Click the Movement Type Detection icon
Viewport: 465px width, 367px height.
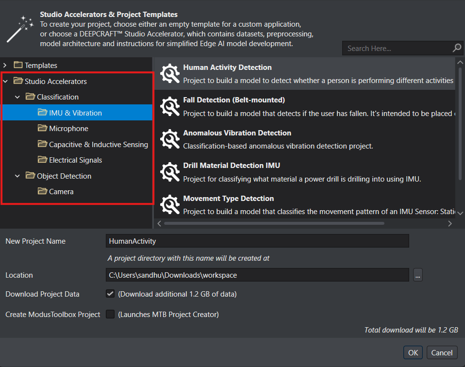170,205
